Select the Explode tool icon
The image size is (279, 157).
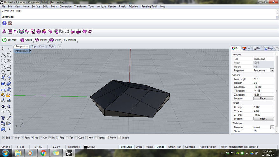point(9,95)
